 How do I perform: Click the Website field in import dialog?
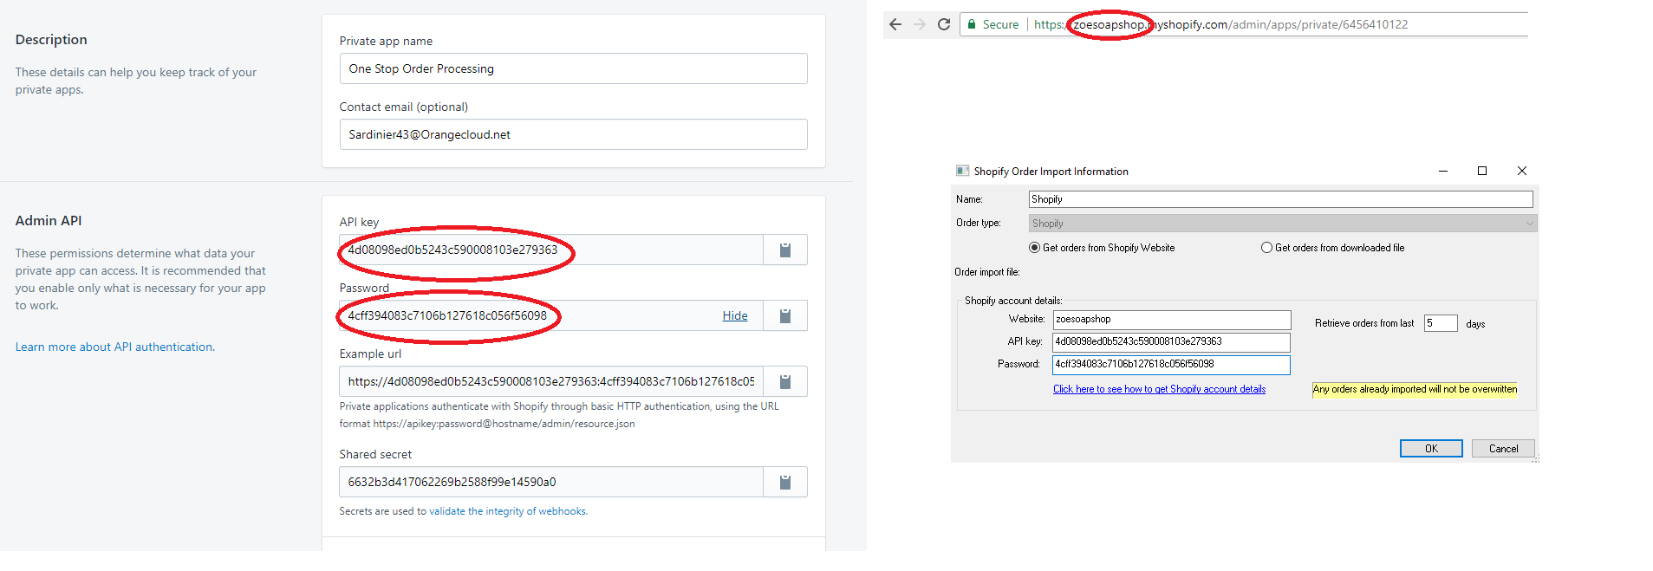(1171, 320)
